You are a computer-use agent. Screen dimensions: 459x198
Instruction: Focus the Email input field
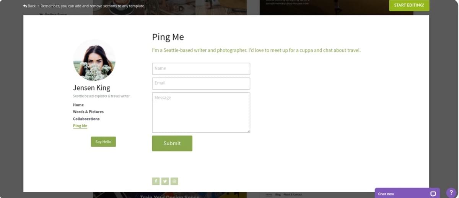(201, 84)
